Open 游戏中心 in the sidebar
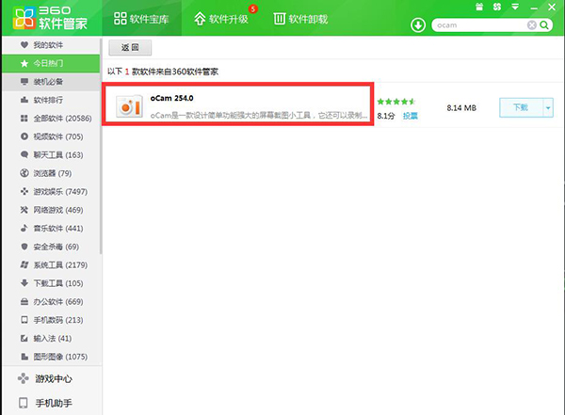The width and height of the screenshot is (565, 415). click(x=52, y=378)
